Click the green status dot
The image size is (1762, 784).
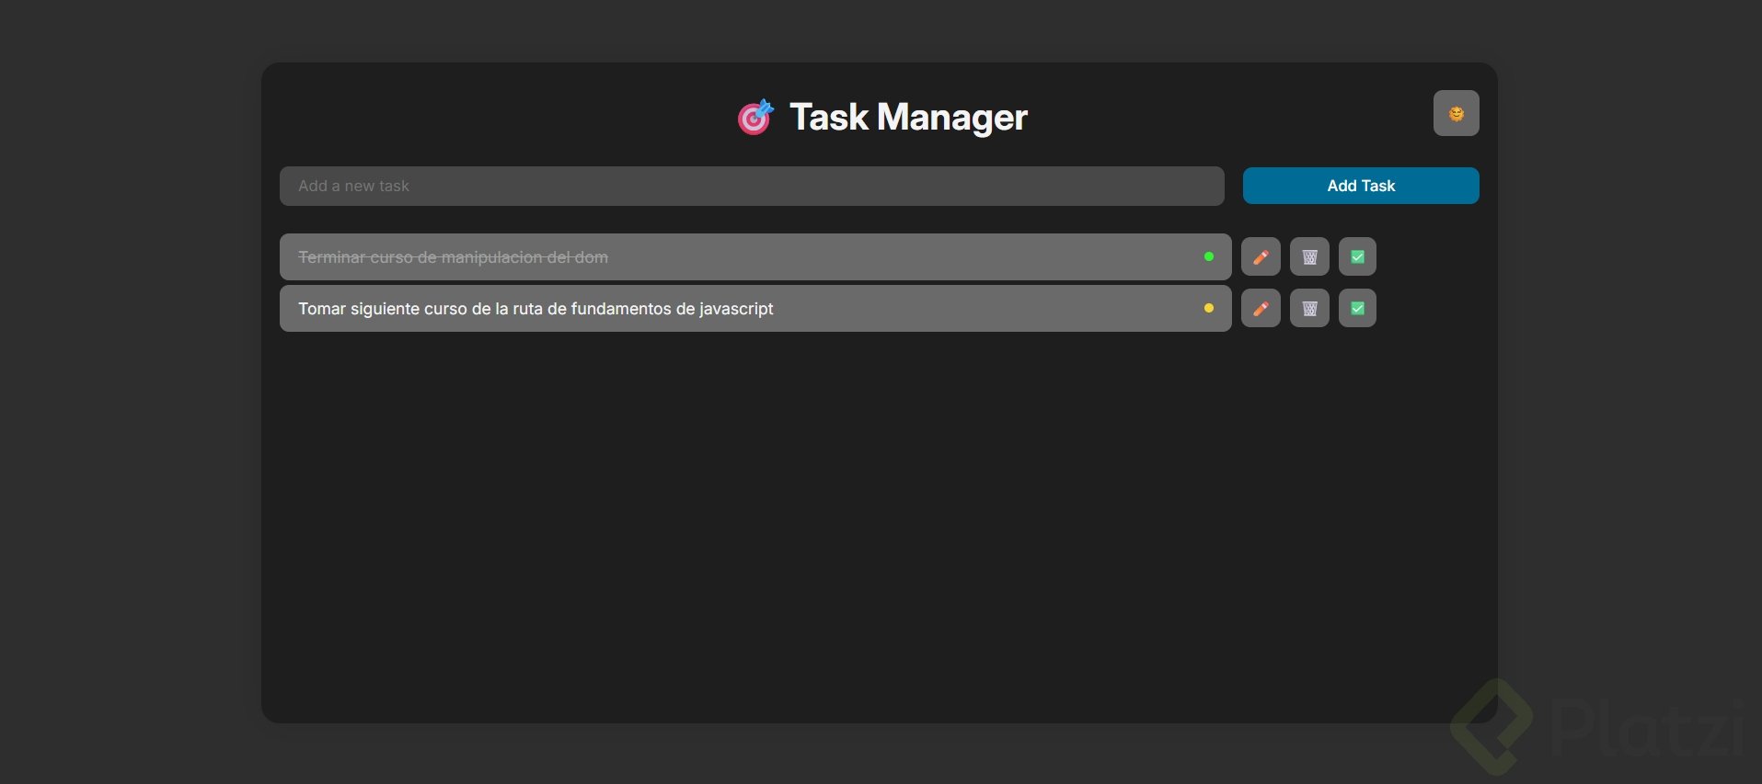(1209, 256)
